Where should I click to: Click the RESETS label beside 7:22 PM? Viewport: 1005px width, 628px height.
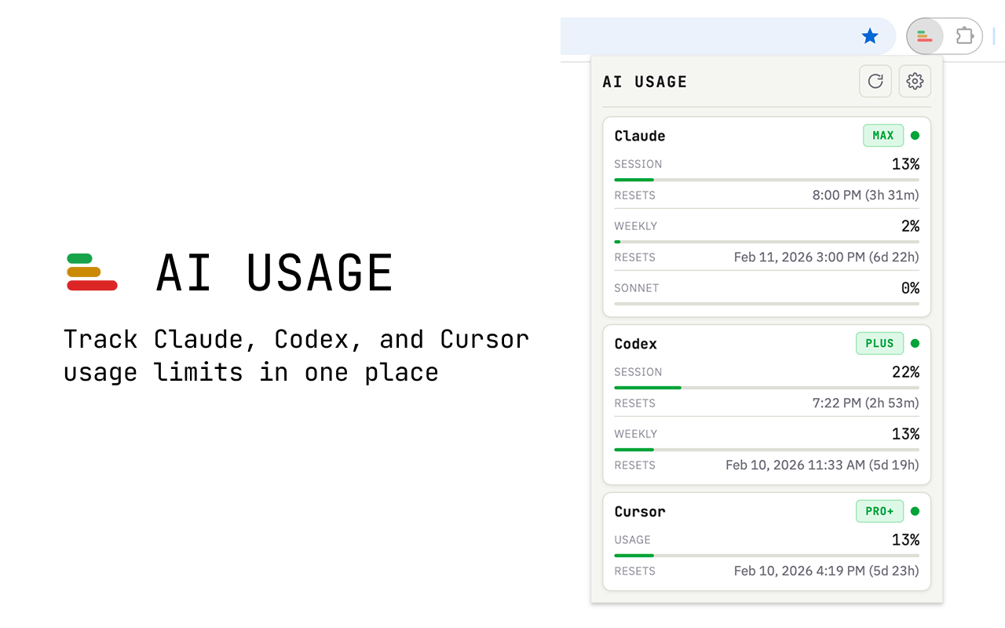635,403
